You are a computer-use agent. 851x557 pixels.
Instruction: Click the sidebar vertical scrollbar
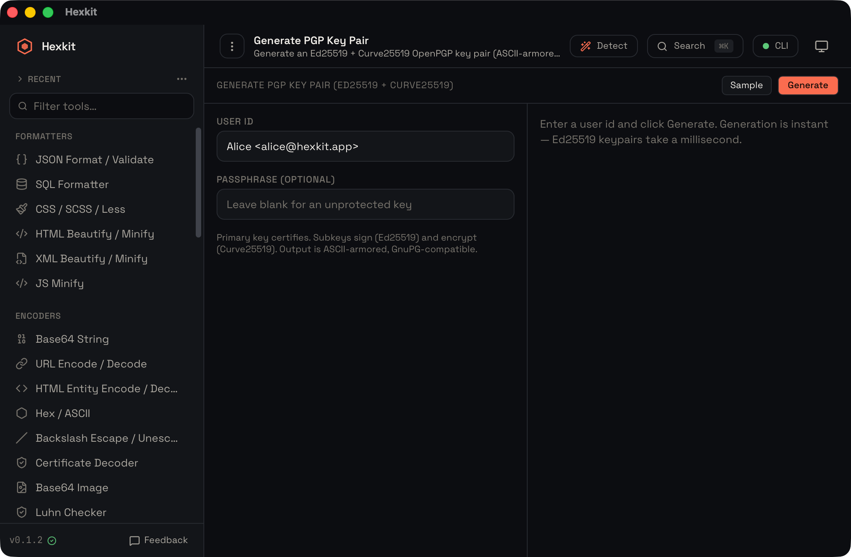pos(198,182)
